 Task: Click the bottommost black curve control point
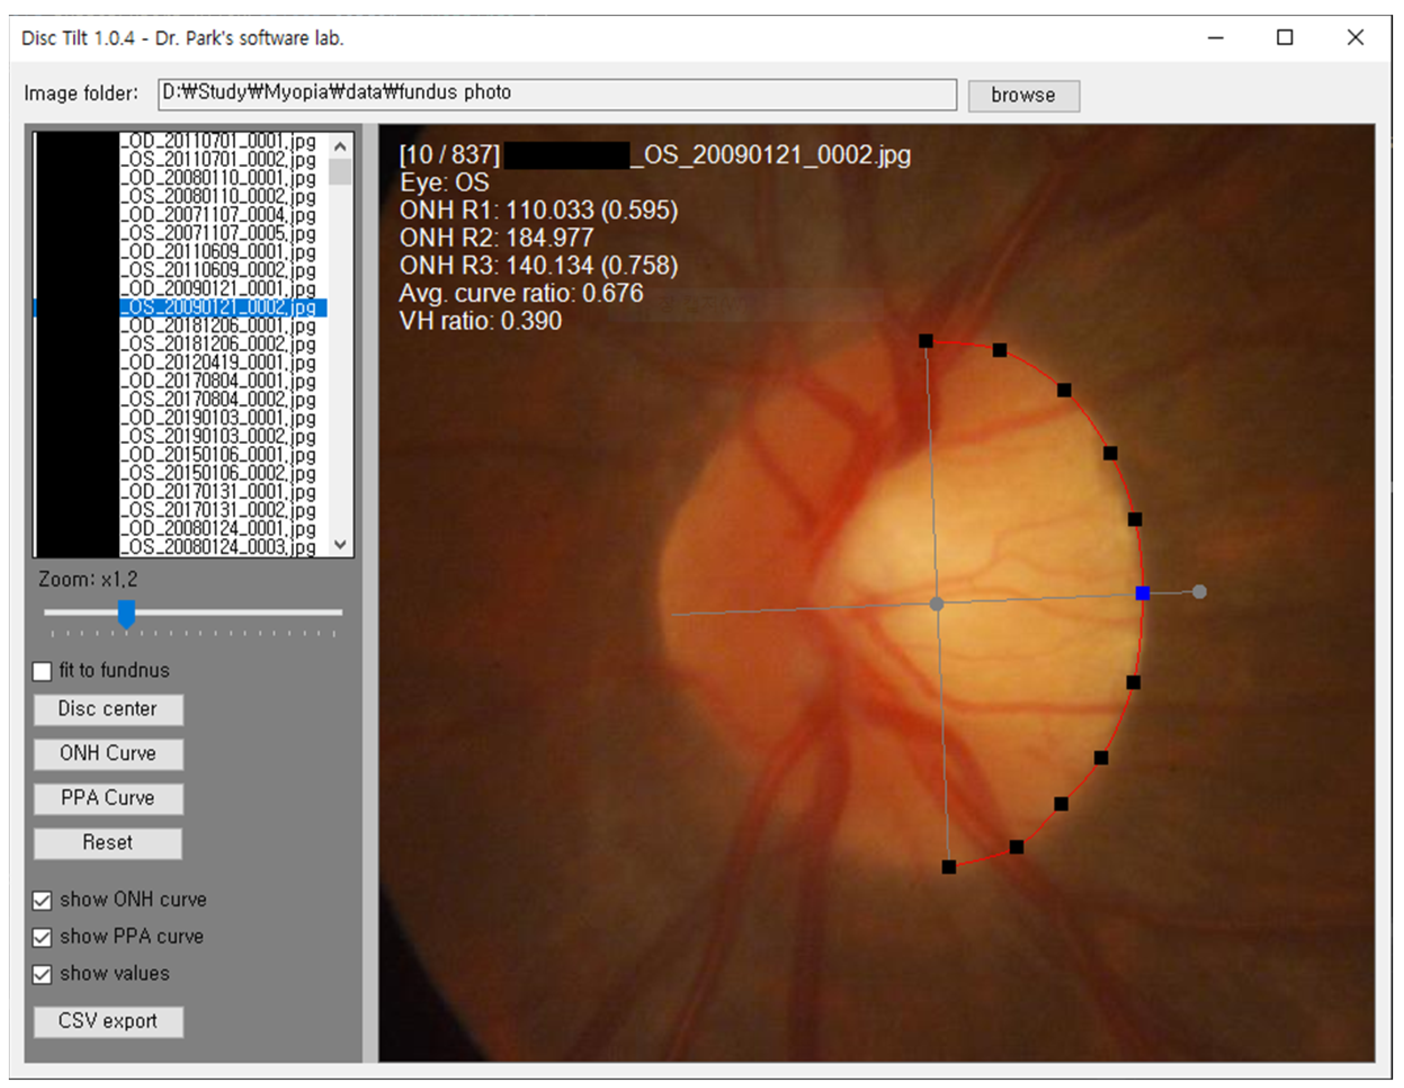coord(949,867)
